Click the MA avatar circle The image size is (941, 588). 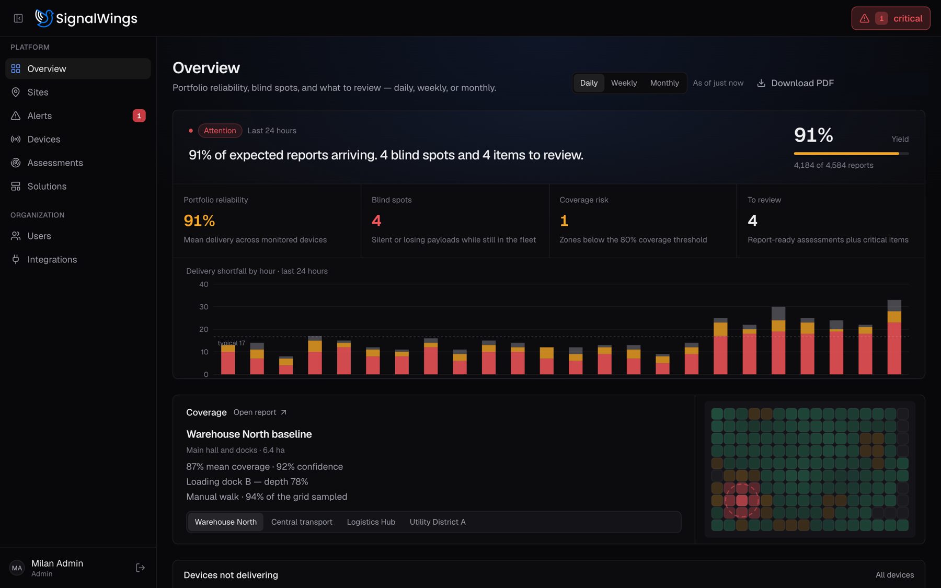[x=17, y=568]
